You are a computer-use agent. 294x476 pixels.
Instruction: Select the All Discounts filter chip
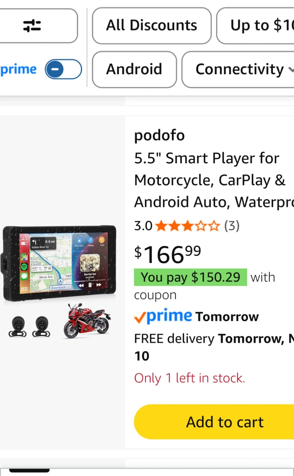151,26
